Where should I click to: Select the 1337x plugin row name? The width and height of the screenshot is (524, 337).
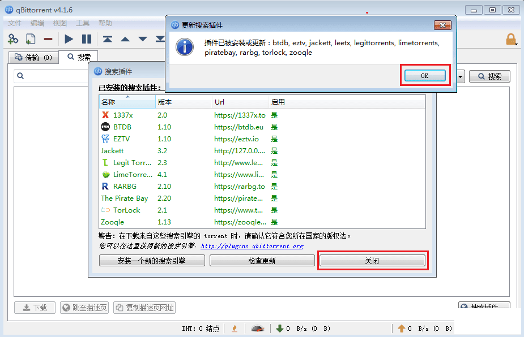(x=123, y=115)
